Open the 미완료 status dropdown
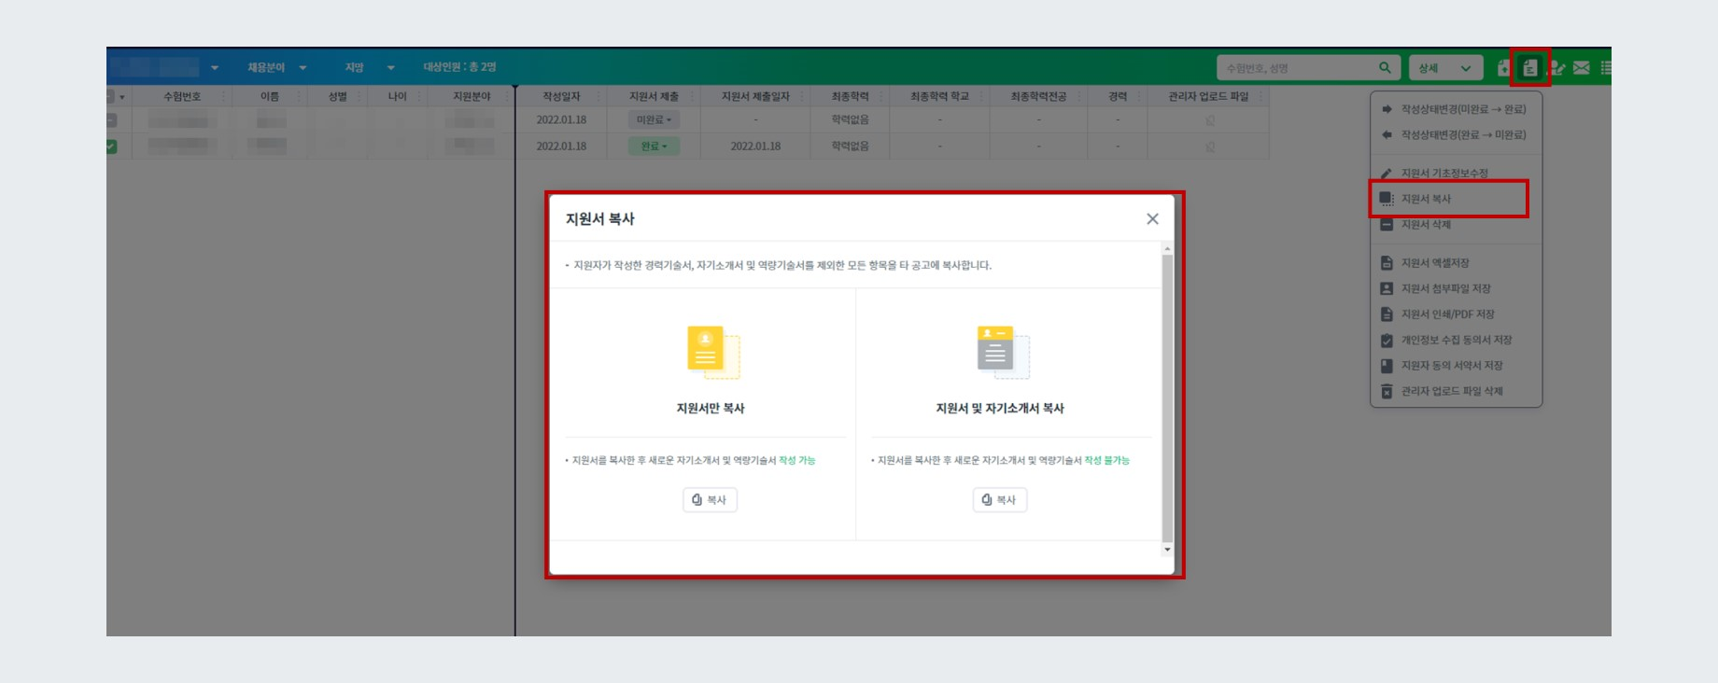This screenshot has height=683, width=1718. click(x=653, y=120)
